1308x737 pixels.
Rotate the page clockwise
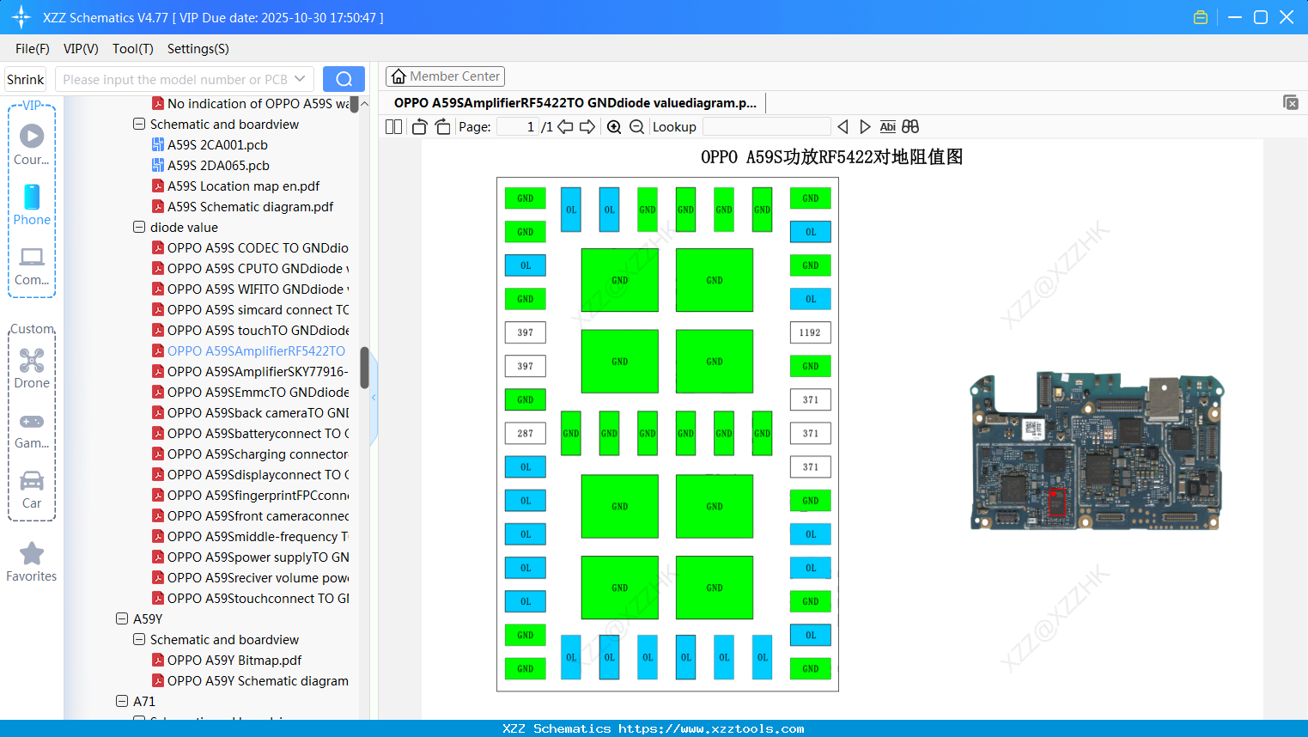[x=442, y=126]
